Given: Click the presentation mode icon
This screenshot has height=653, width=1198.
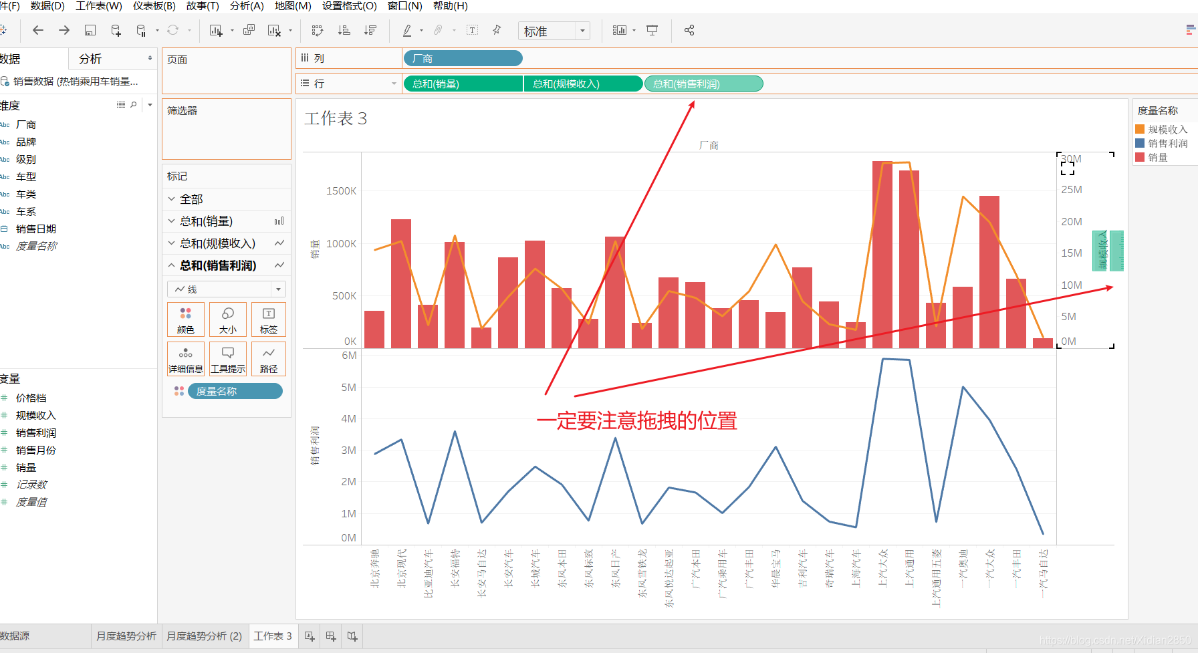Looking at the screenshot, I should (x=652, y=30).
